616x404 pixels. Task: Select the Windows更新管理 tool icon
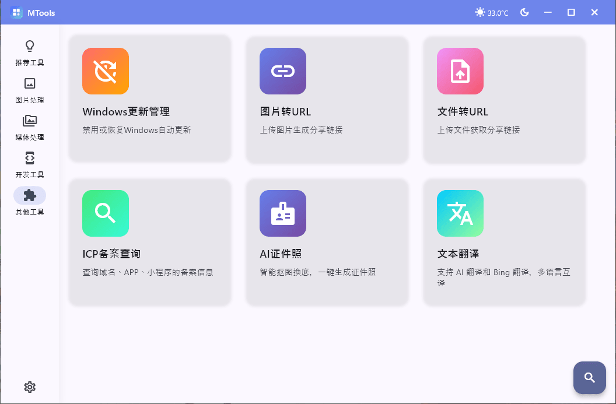click(x=106, y=71)
